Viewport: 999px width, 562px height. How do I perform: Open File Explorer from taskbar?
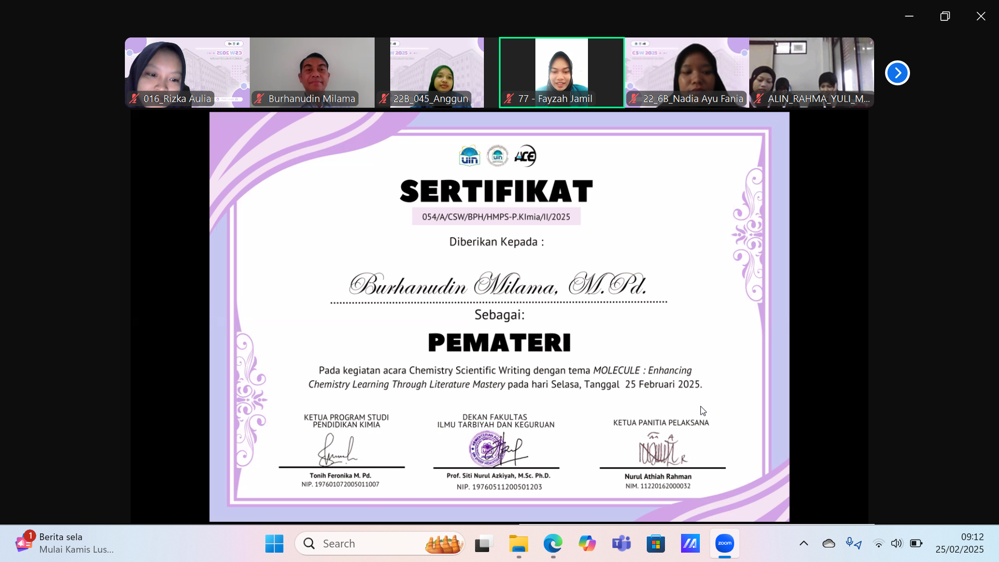click(518, 543)
